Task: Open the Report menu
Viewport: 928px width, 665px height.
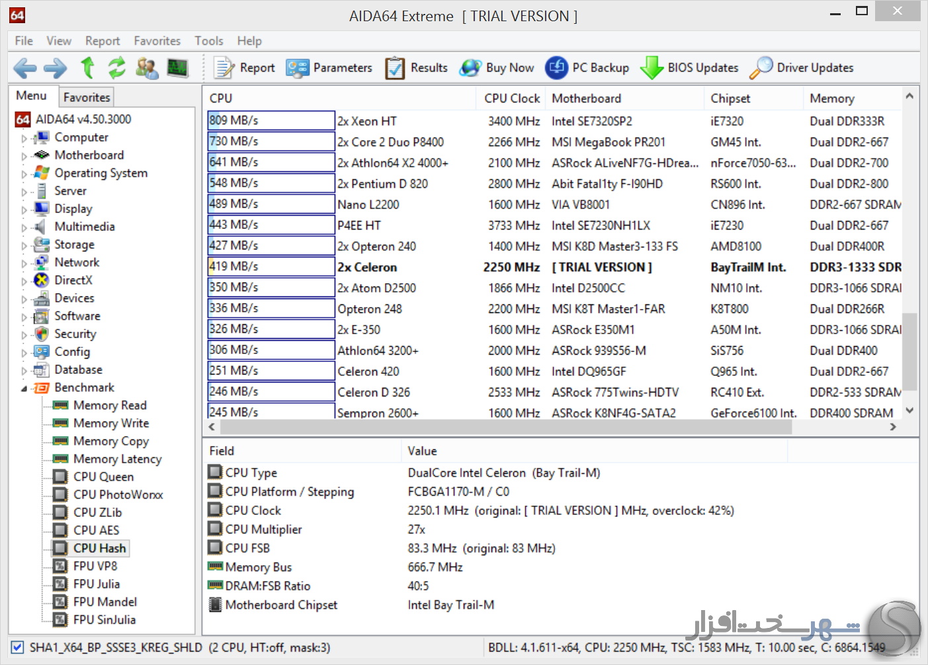Action: click(103, 40)
